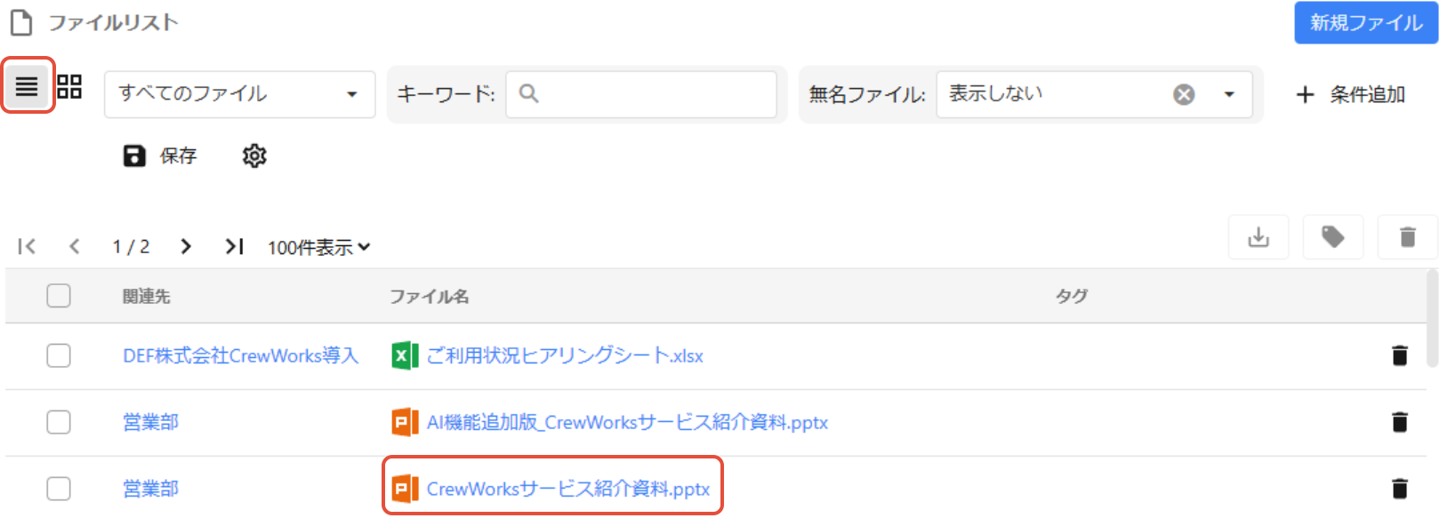Viewport: 1440px width, 518px height.
Task: Click the キーワード search field
Action: pos(641,94)
